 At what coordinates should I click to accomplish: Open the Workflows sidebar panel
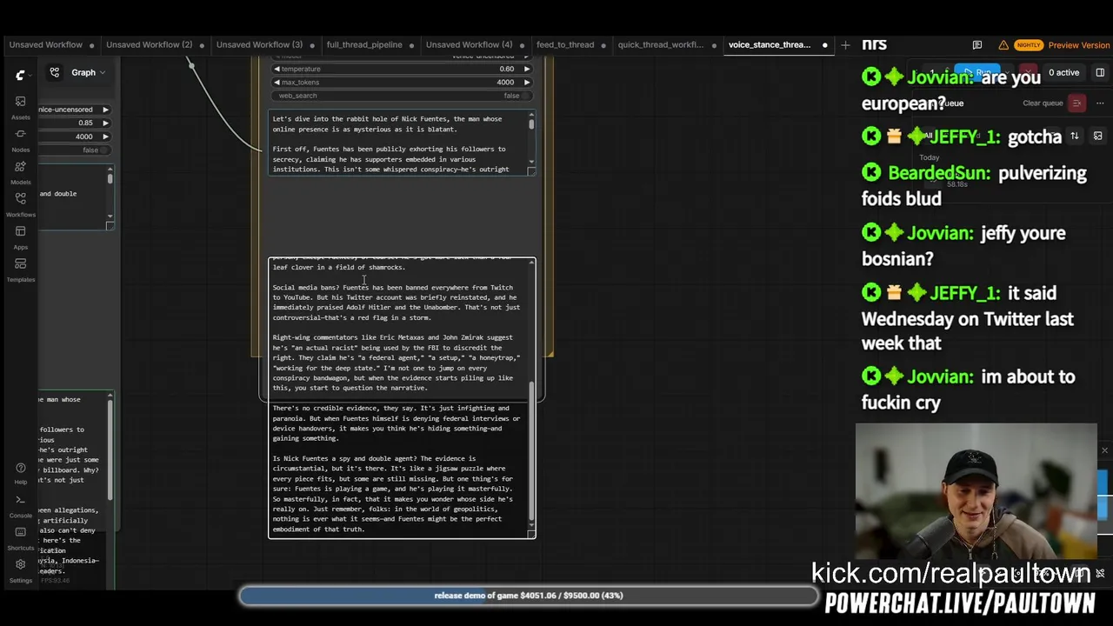coord(20,203)
